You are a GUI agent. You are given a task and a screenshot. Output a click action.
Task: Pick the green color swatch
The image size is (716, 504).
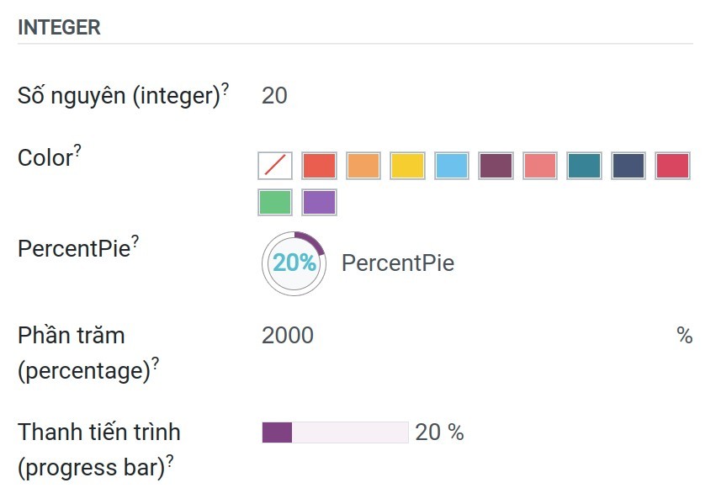pos(275,202)
